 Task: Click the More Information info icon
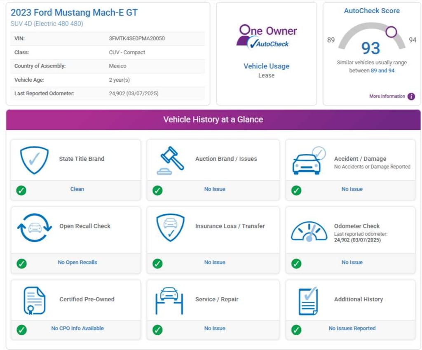(x=411, y=96)
